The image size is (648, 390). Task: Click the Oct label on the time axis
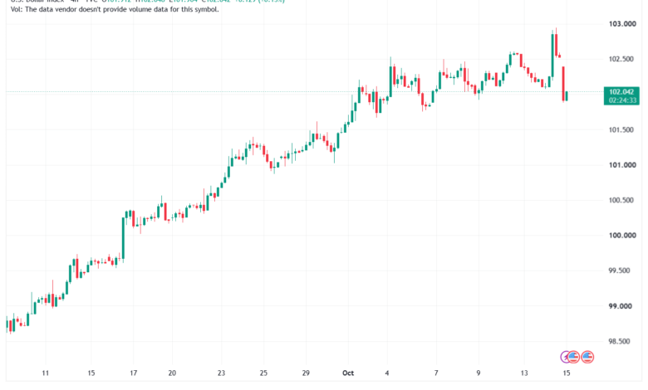tap(348, 373)
